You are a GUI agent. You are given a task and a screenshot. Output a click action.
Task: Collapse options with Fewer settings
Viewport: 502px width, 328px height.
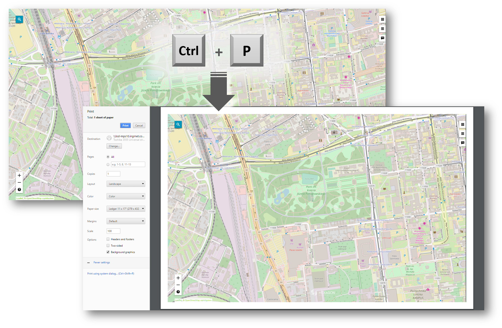[x=102, y=263]
